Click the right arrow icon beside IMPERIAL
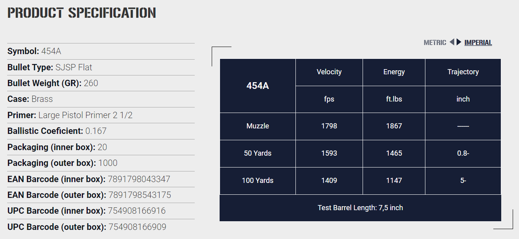Image resolution: width=519 pixels, height=239 pixels. coord(459,42)
